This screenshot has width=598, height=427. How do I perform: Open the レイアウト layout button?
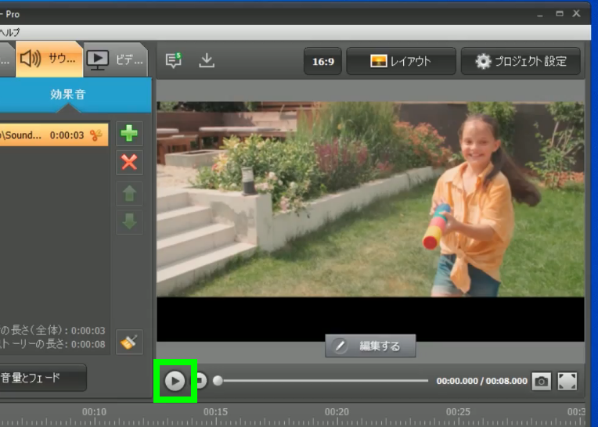tap(400, 62)
